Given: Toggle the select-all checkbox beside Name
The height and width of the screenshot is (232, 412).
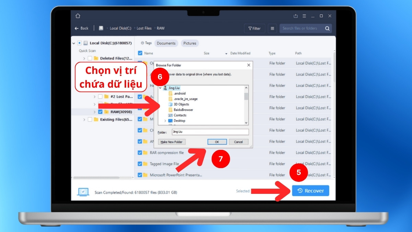Looking at the screenshot, I should [140, 53].
